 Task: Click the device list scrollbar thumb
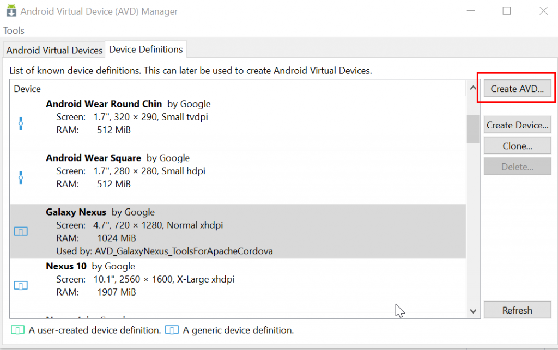pyautogui.click(x=473, y=129)
